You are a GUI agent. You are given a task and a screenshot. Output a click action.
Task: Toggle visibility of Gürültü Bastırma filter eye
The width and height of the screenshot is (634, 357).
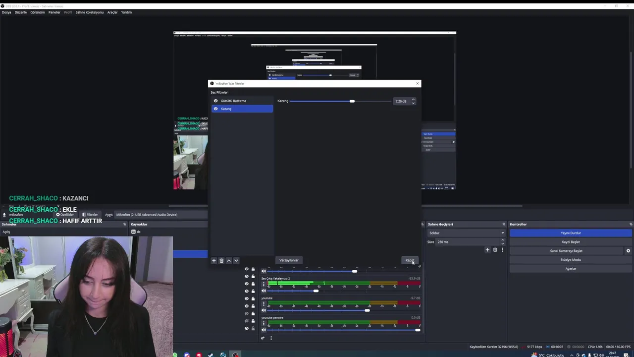(215, 101)
